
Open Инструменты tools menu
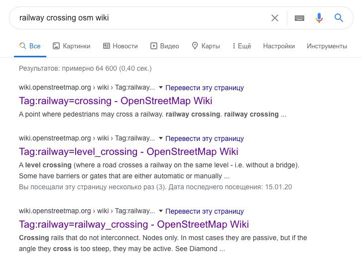click(327, 46)
